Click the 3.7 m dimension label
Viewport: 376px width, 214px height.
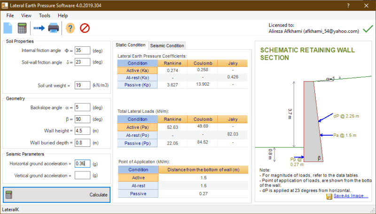click(290, 114)
